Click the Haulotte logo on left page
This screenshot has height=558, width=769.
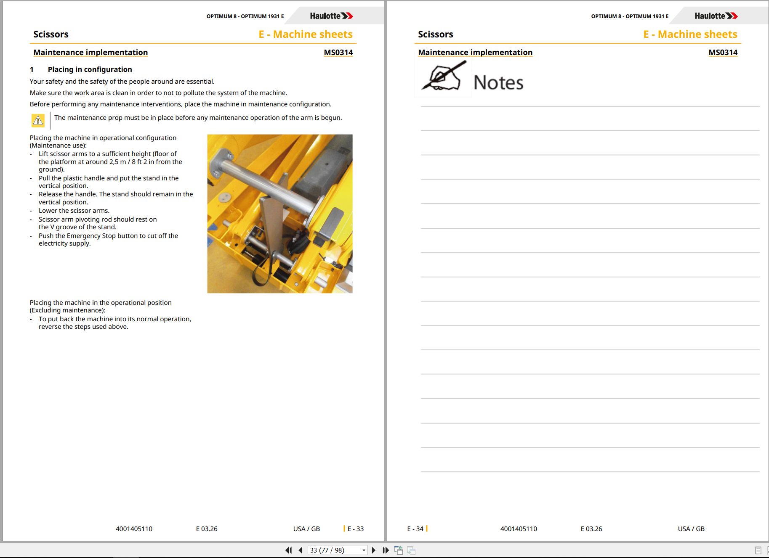click(x=331, y=16)
